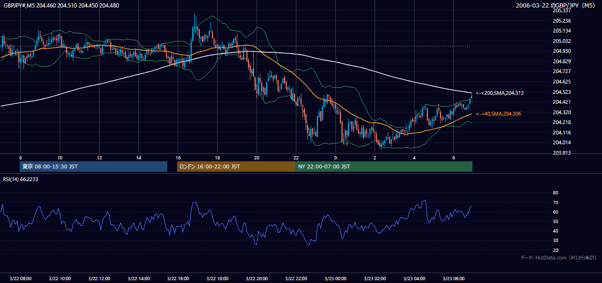Click the 3/23 02:00 date label
The height and width of the screenshot is (283, 602).
pyautogui.click(x=374, y=278)
